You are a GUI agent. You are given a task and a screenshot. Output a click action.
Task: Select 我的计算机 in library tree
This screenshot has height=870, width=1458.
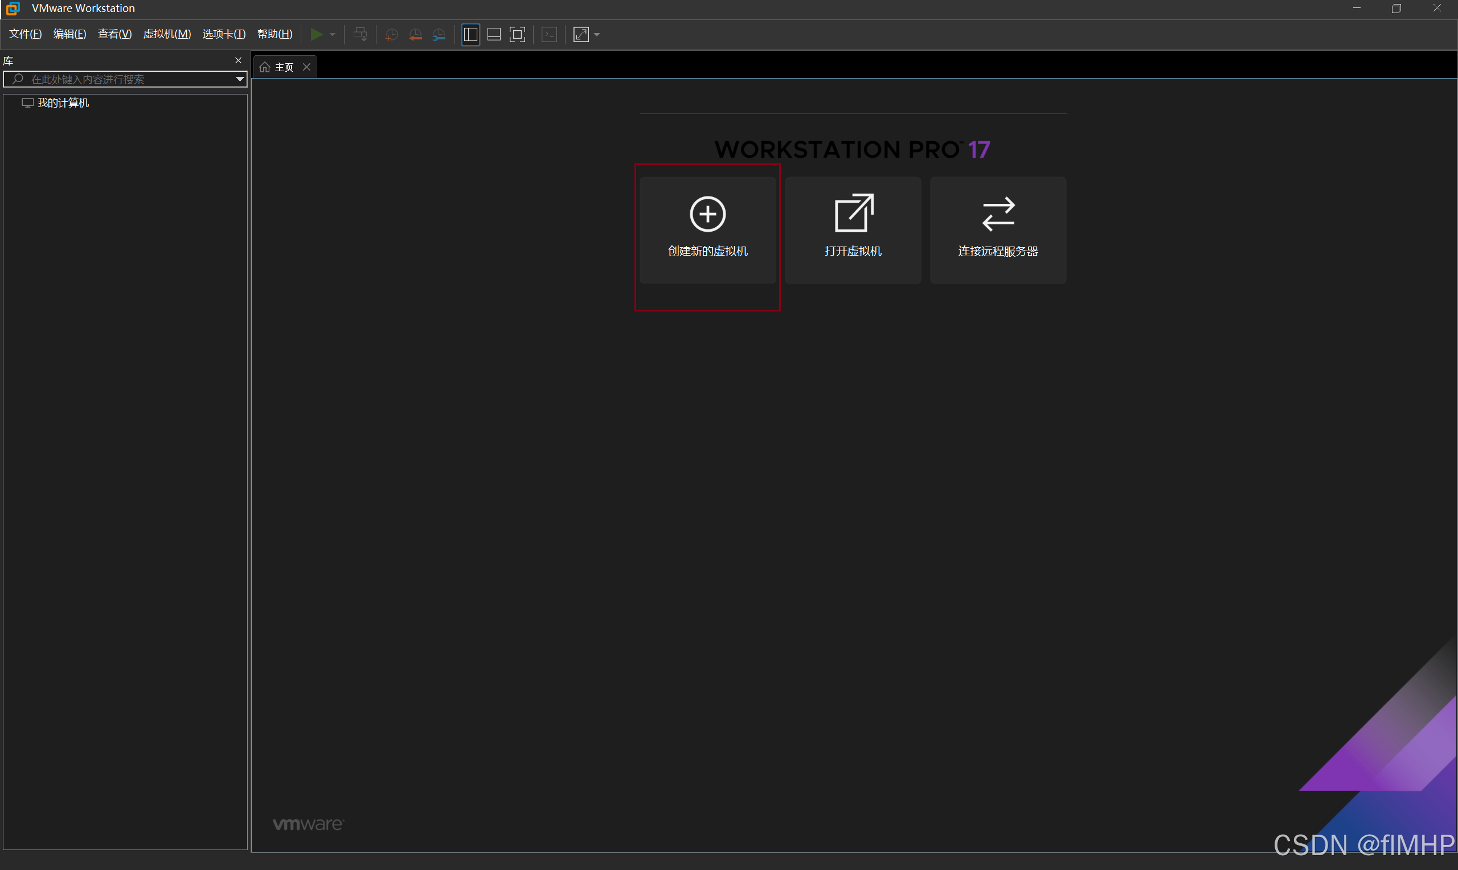63,103
